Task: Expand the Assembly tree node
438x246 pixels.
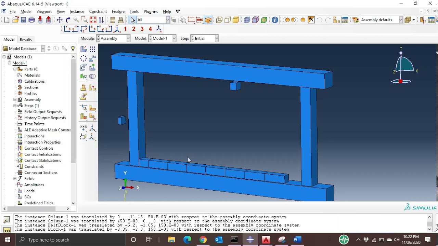Action: click(x=15, y=99)
